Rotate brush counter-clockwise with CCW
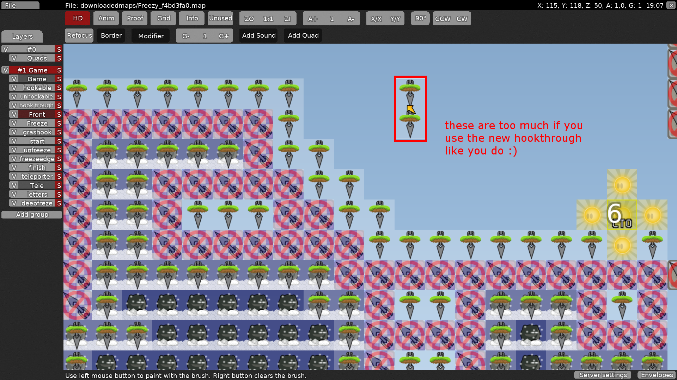 click(x=443, y=19)
